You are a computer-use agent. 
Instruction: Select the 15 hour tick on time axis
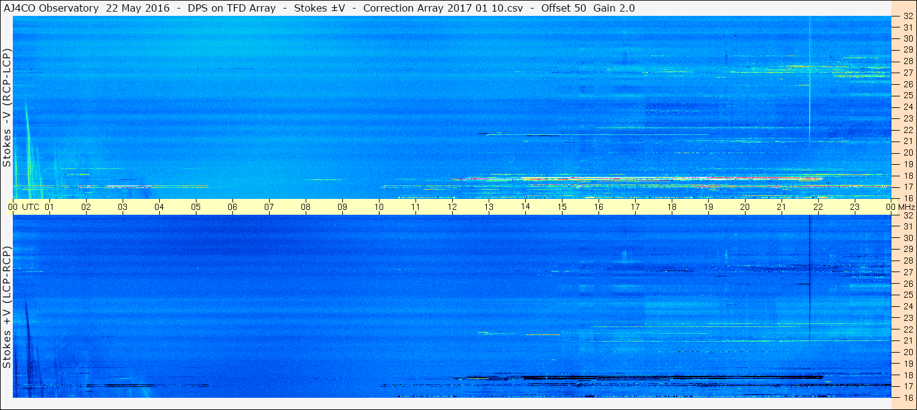tap(562, 207)
